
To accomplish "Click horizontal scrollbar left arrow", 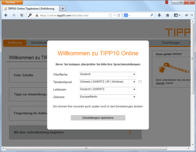I will (3, 148).
